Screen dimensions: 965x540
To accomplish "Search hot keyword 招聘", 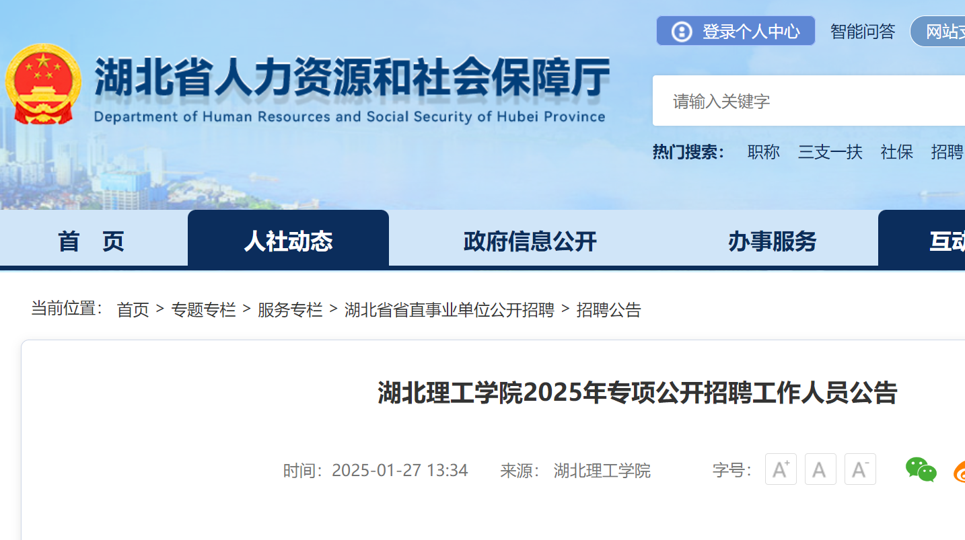I will click(947, 152).
